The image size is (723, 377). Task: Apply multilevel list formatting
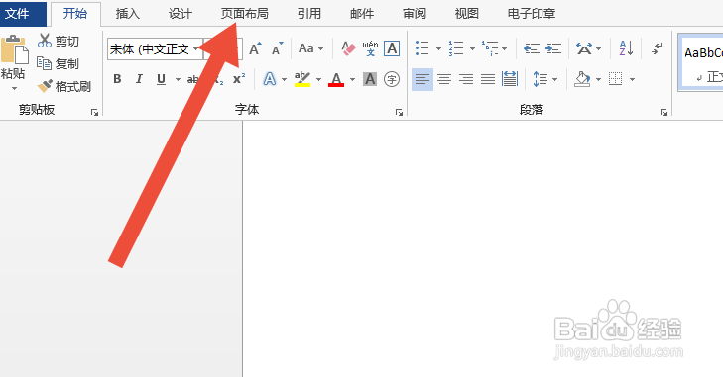pyautogui.click(x=490, y=48)
